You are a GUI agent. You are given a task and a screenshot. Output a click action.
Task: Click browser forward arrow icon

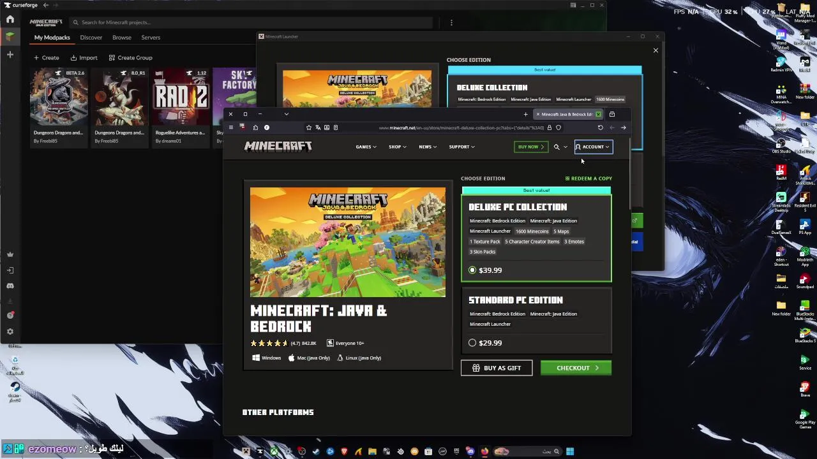pyautogui.click(x=623, y=127)
